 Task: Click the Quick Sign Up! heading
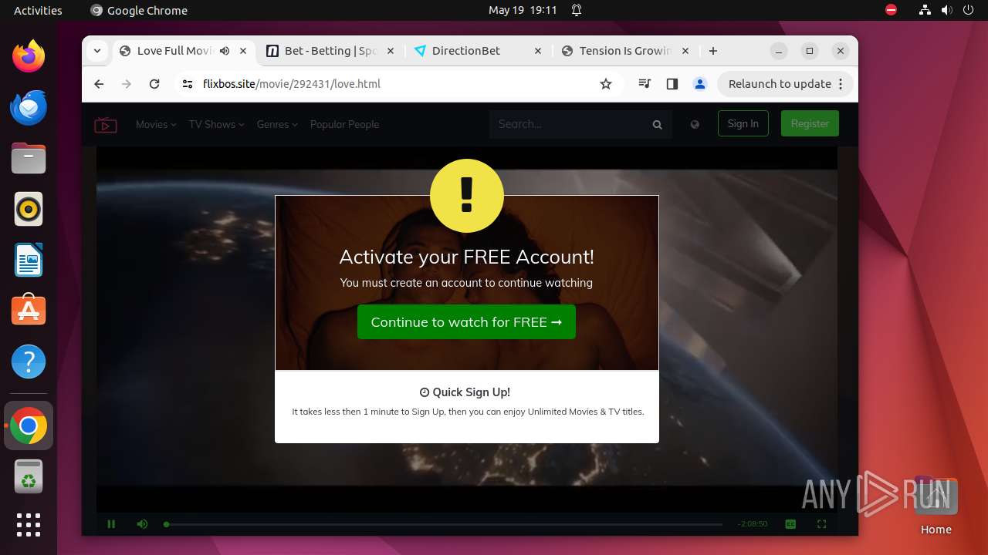(465, 392)
